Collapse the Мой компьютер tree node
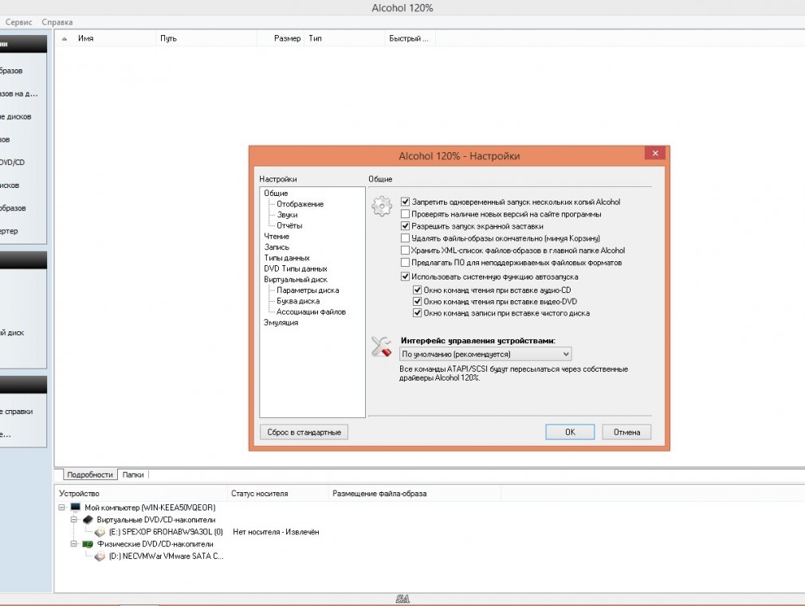 coord(61,507)
